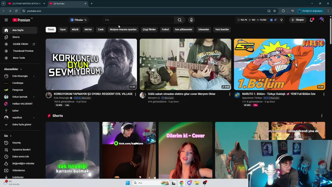This screenshot has width=332, height=187.
Task: Open the browser extensions puzzle icon
Action: 283,11
